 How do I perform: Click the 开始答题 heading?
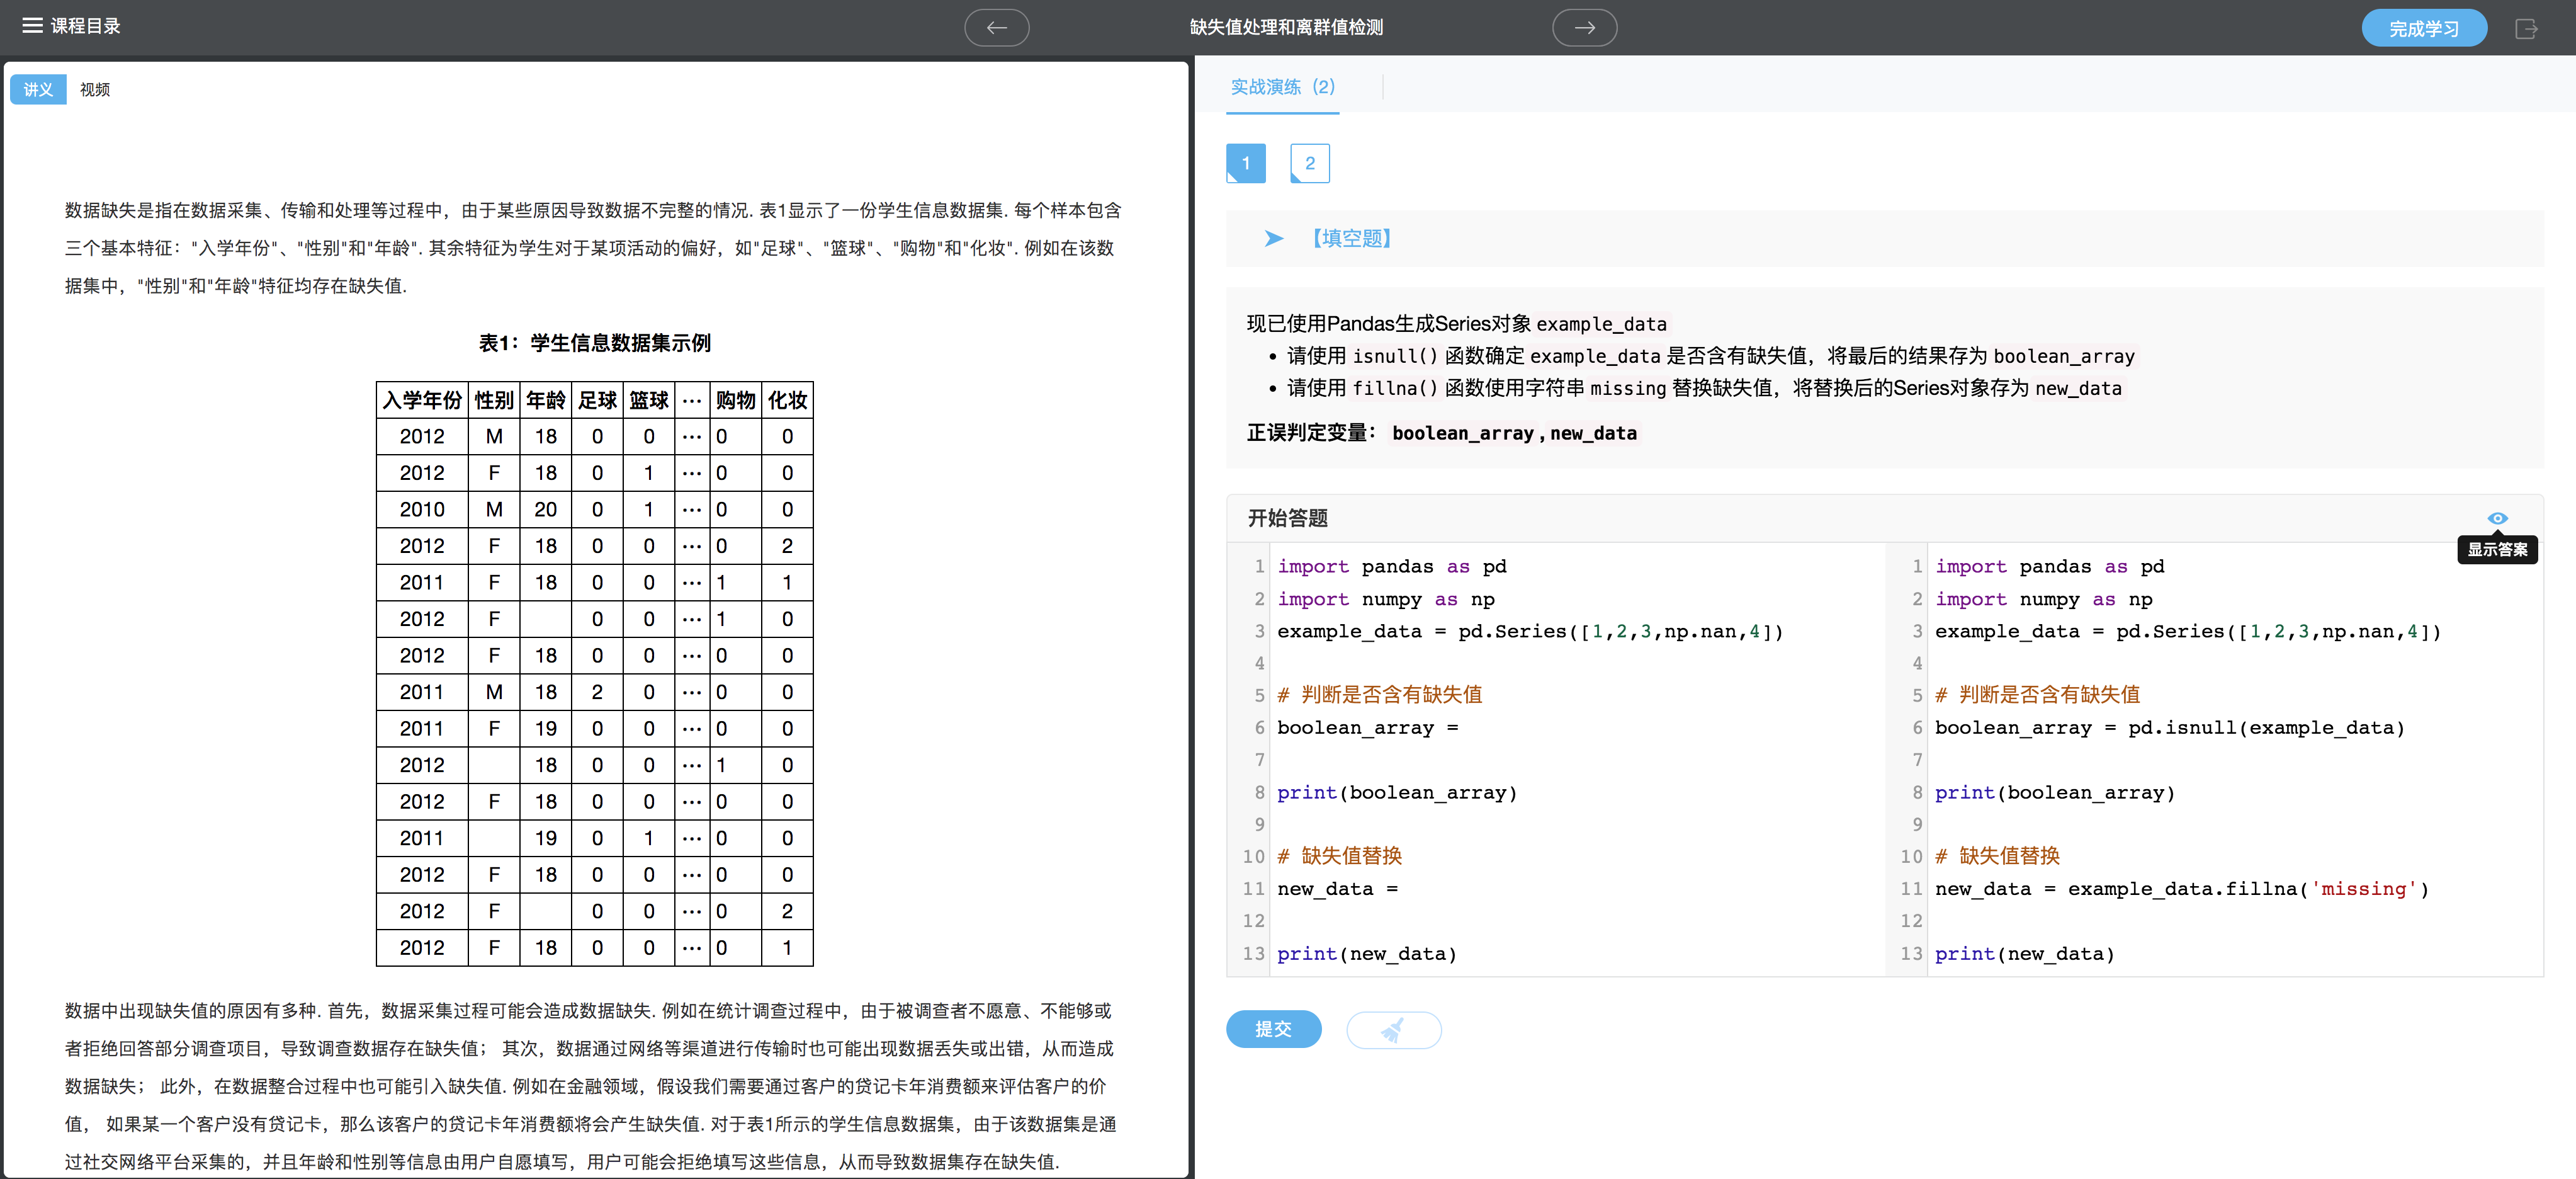[1287, 518]
